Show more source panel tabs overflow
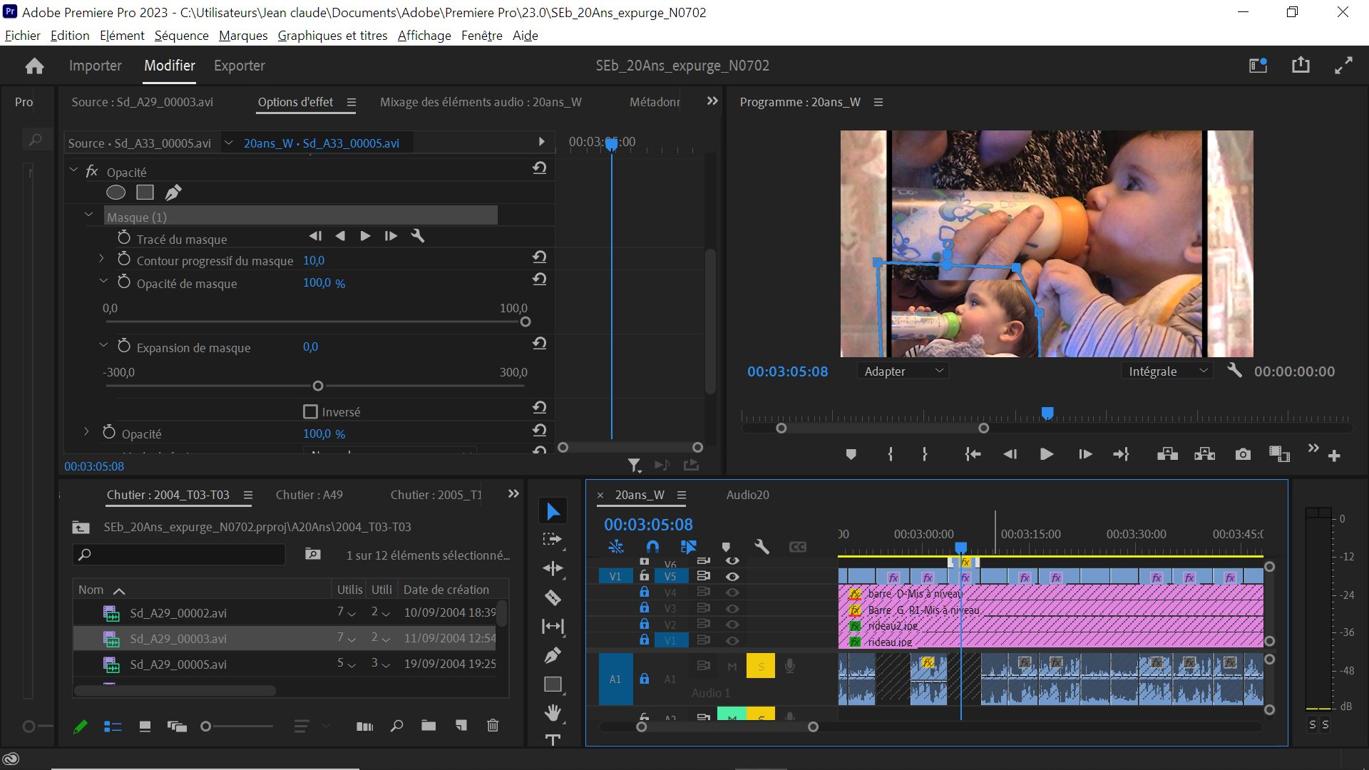Image resolution: width=1369 pixels, height=770 pixels. (712, 101)
